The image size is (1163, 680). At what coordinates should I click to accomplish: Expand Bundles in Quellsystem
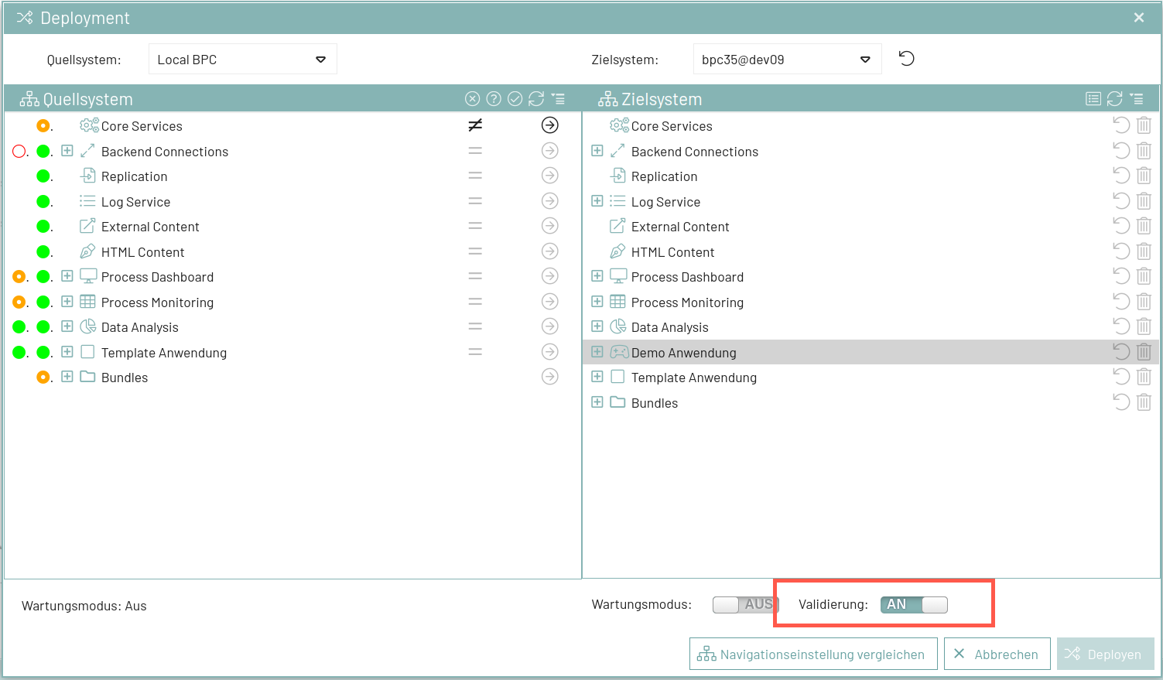pyautogui.click(x=67, y=377)
